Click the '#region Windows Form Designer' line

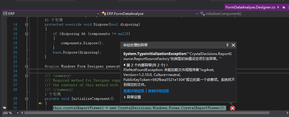pos(82,66)
